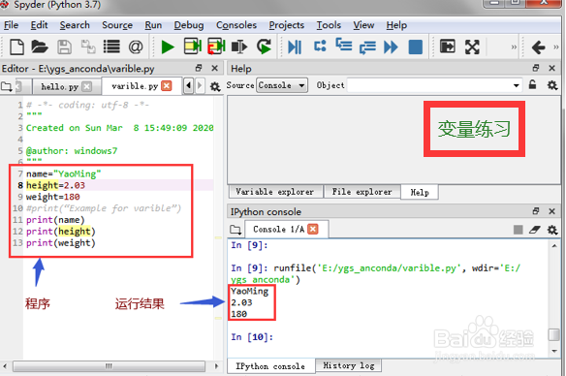Show more toolbar items chevron at far right
The height and width of the screenshot is (376, 566).
[556, 47]
